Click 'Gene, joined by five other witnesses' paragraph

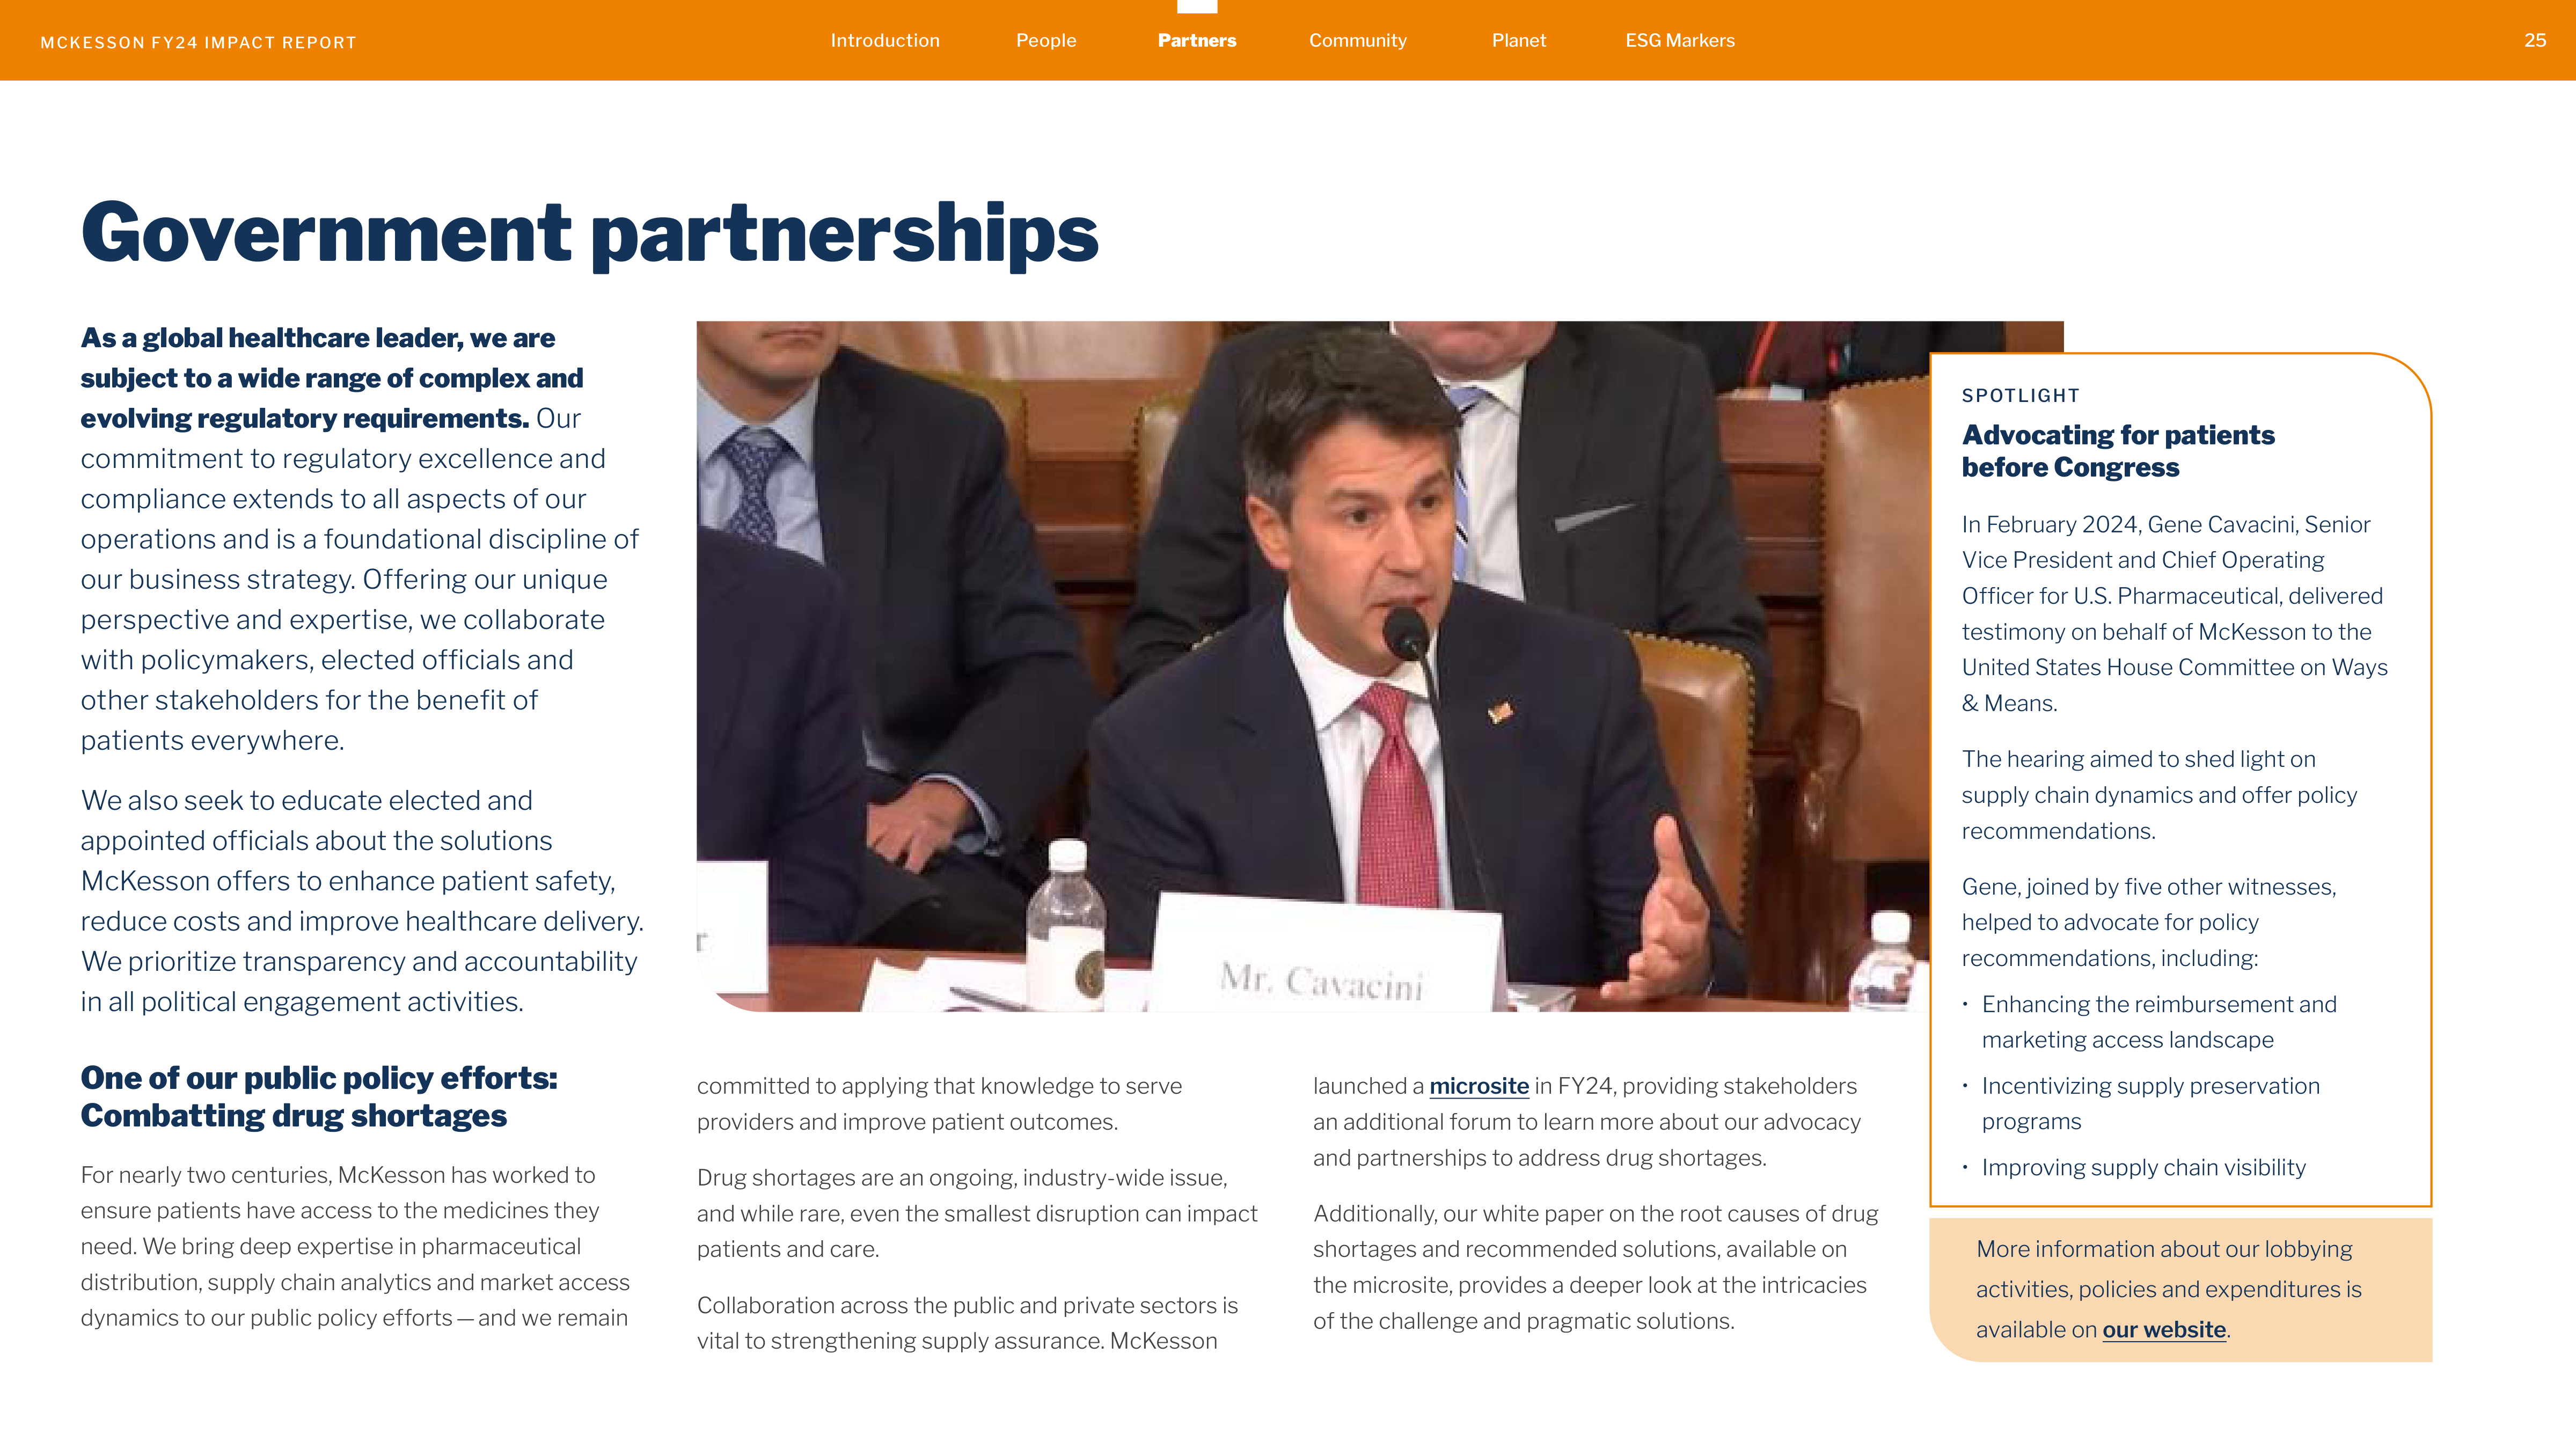[2148, 923]
